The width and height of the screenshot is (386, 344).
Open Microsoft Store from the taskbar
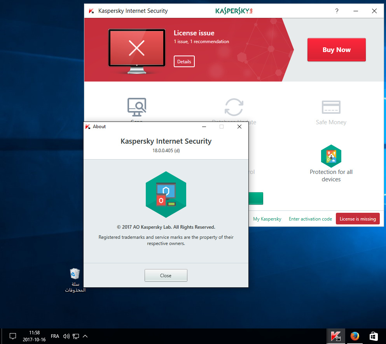pyautogui.click(x=374, y=336)
